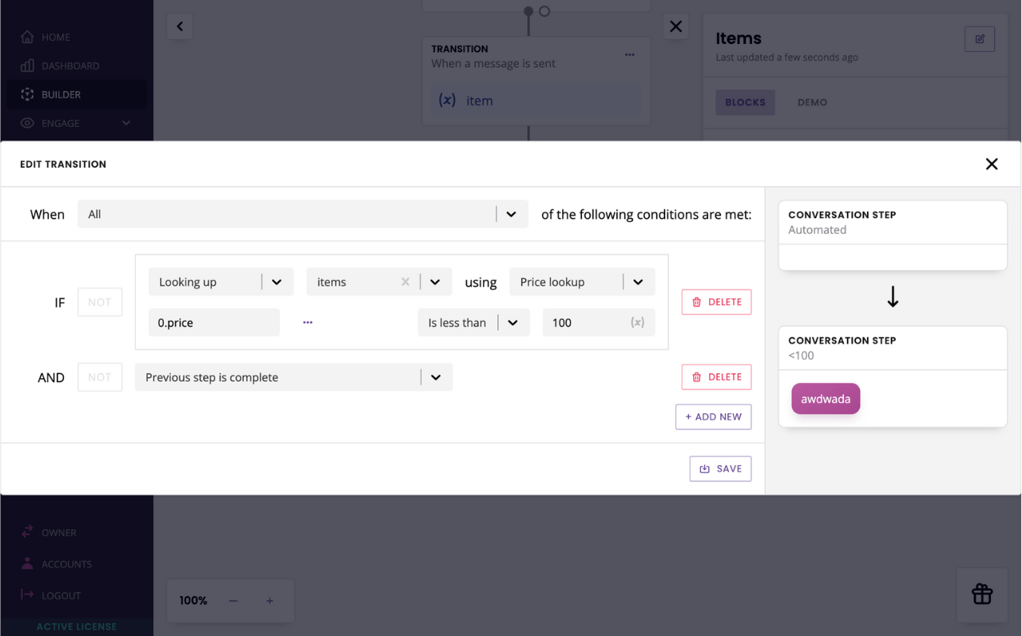Click the 0.price input field
1022x636 pixels.
click(213, 322)
